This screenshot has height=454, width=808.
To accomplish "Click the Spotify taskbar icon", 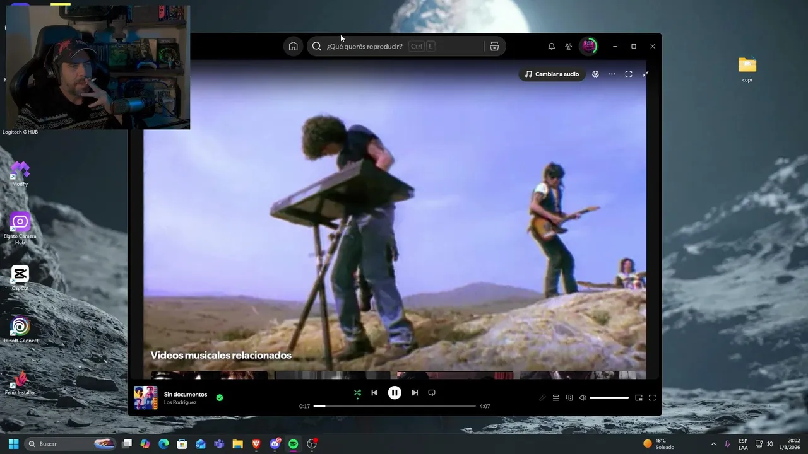I will (293, 444).
